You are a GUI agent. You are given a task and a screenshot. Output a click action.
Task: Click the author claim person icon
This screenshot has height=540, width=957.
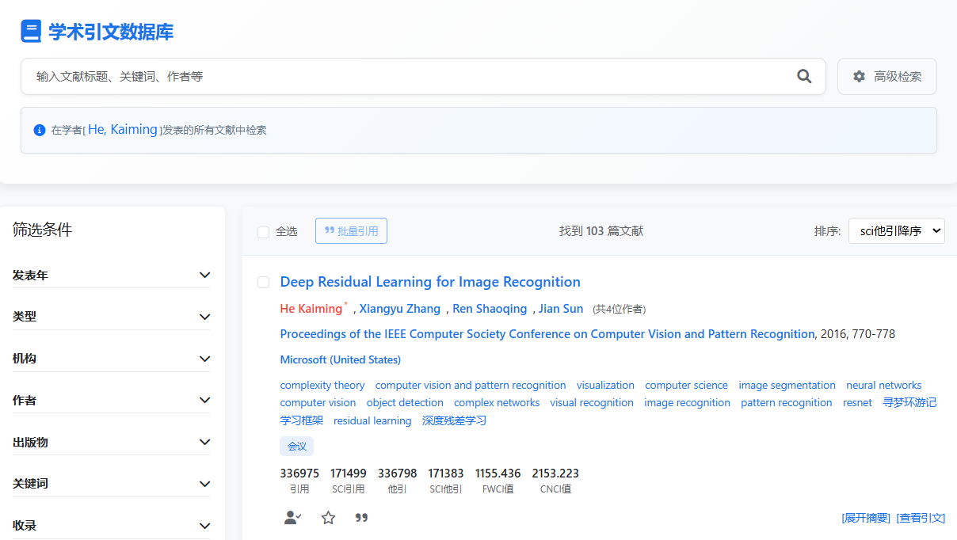292,518
